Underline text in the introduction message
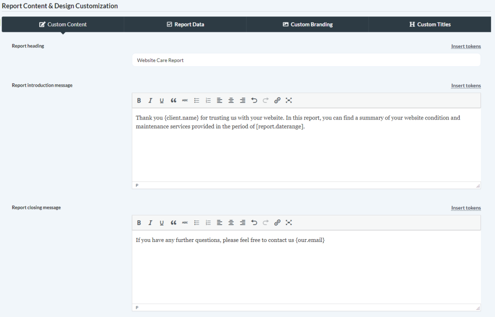This screenshot has width=495, height=317. [161, 100]
